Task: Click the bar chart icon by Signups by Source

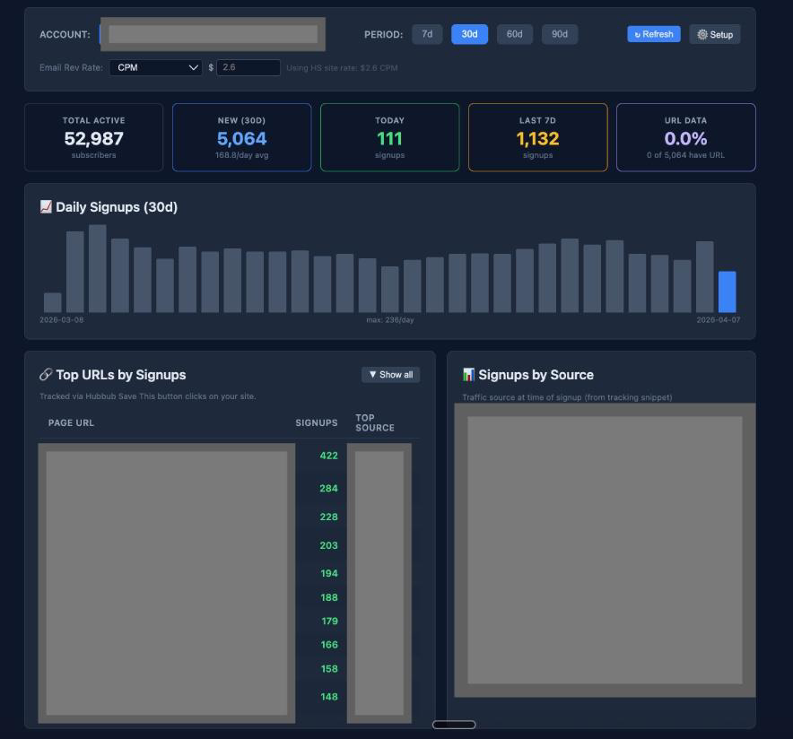Action: click(x=468, y=375)
